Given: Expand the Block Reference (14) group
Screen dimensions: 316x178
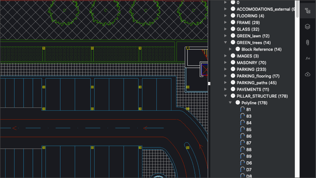Looking at the screenshot, I should tap(230, 49).
